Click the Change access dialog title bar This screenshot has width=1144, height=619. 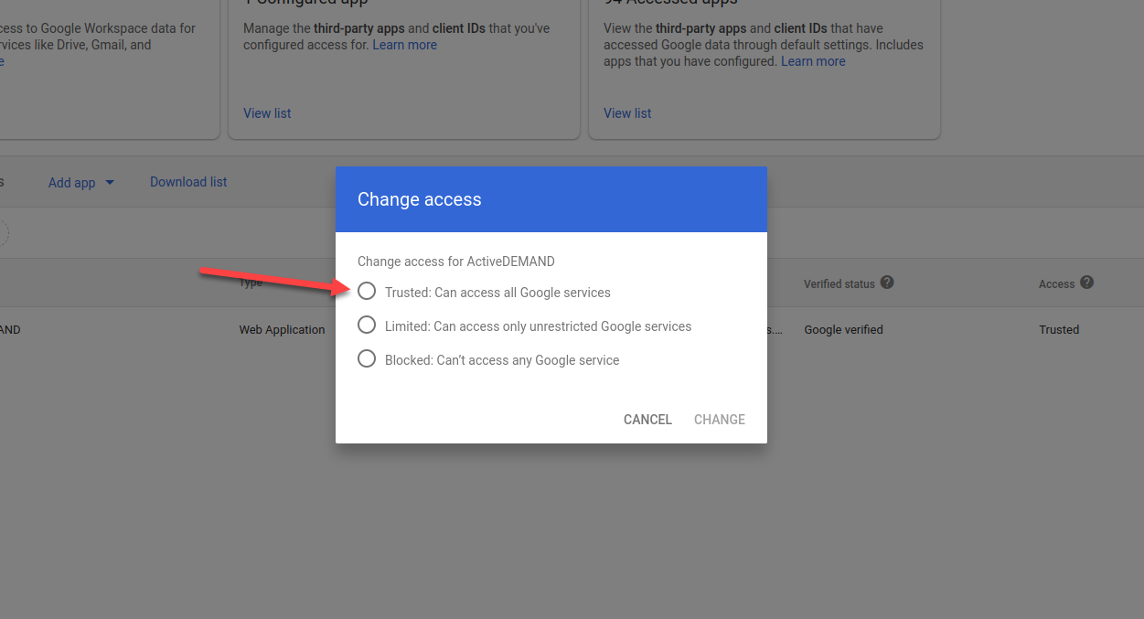click(551, 199)
